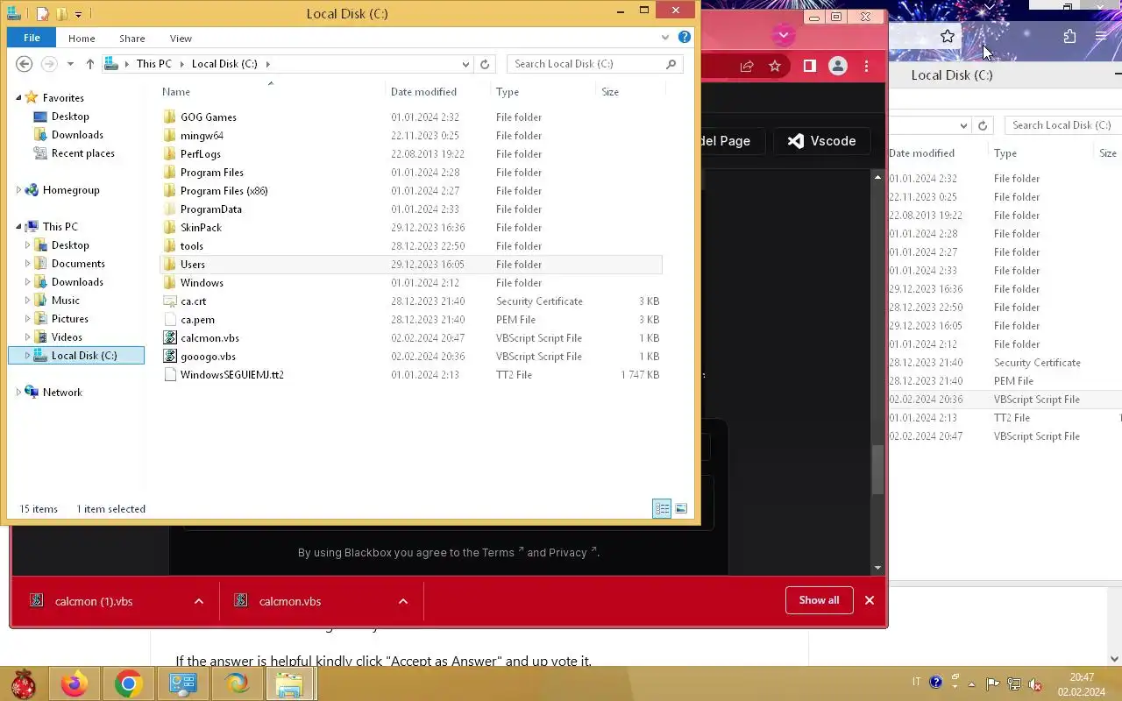1122x701 pixels.
Task: Select the GOG Games folder
Action: [x=208, y=117]
